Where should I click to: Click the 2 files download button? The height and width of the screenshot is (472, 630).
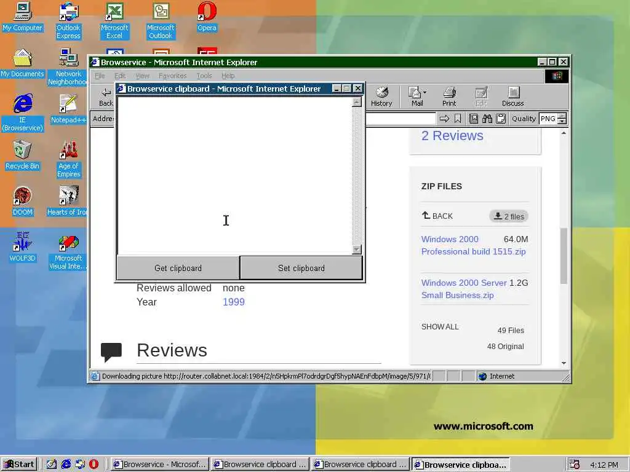click(509, 216)
